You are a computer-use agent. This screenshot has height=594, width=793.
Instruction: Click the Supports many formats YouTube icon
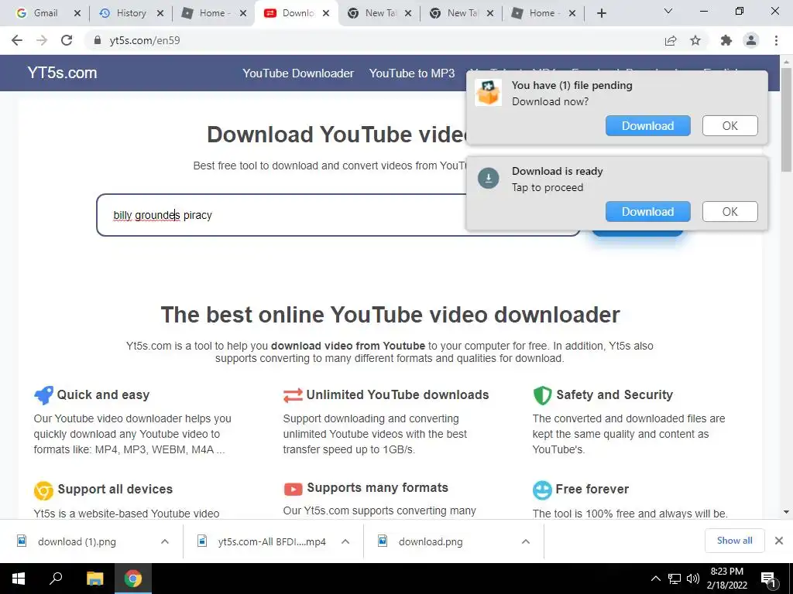pos(293,489)
